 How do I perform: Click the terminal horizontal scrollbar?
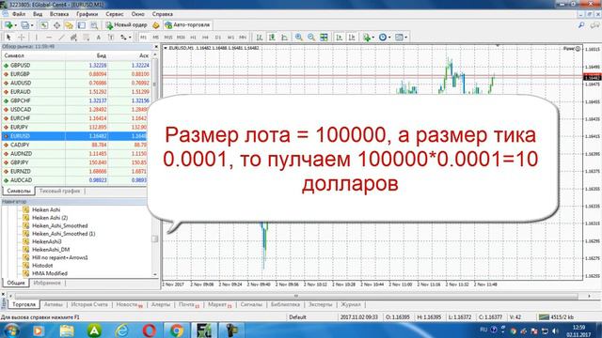pos(296,296)
